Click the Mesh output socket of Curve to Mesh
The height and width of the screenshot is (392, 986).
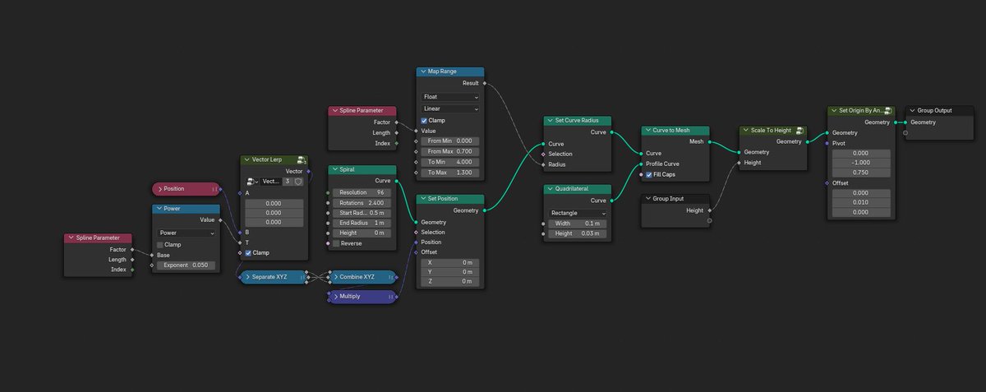click(x=708, y=141)
